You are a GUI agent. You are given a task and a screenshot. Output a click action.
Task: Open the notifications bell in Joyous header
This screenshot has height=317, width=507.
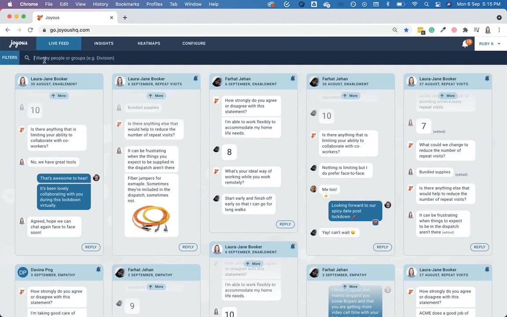pyautogui.click(x=465, y=44)
